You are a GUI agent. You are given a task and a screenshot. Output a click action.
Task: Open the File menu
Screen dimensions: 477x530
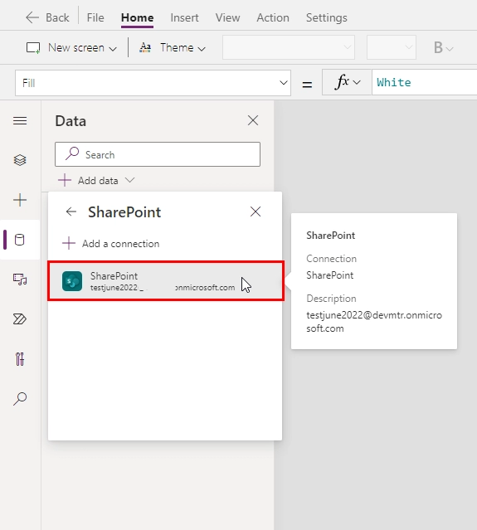click(95, 17)
